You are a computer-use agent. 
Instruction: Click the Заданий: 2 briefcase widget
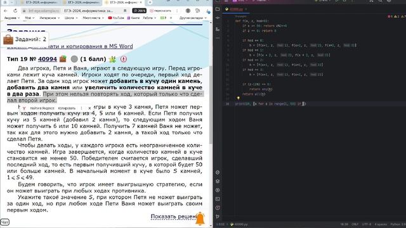click(x=25, y=39)
